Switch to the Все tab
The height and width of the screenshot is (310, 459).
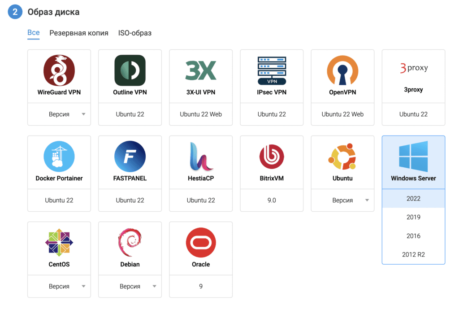coord(33,32)
